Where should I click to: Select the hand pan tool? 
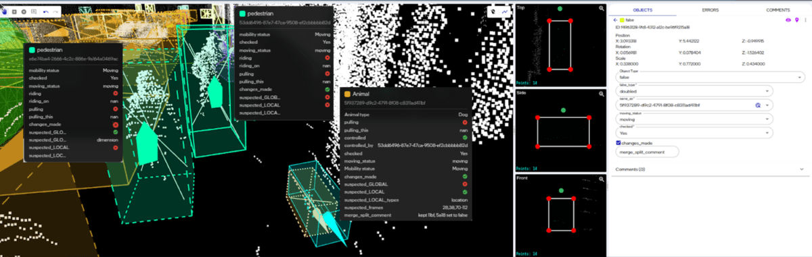coord(5,11)
